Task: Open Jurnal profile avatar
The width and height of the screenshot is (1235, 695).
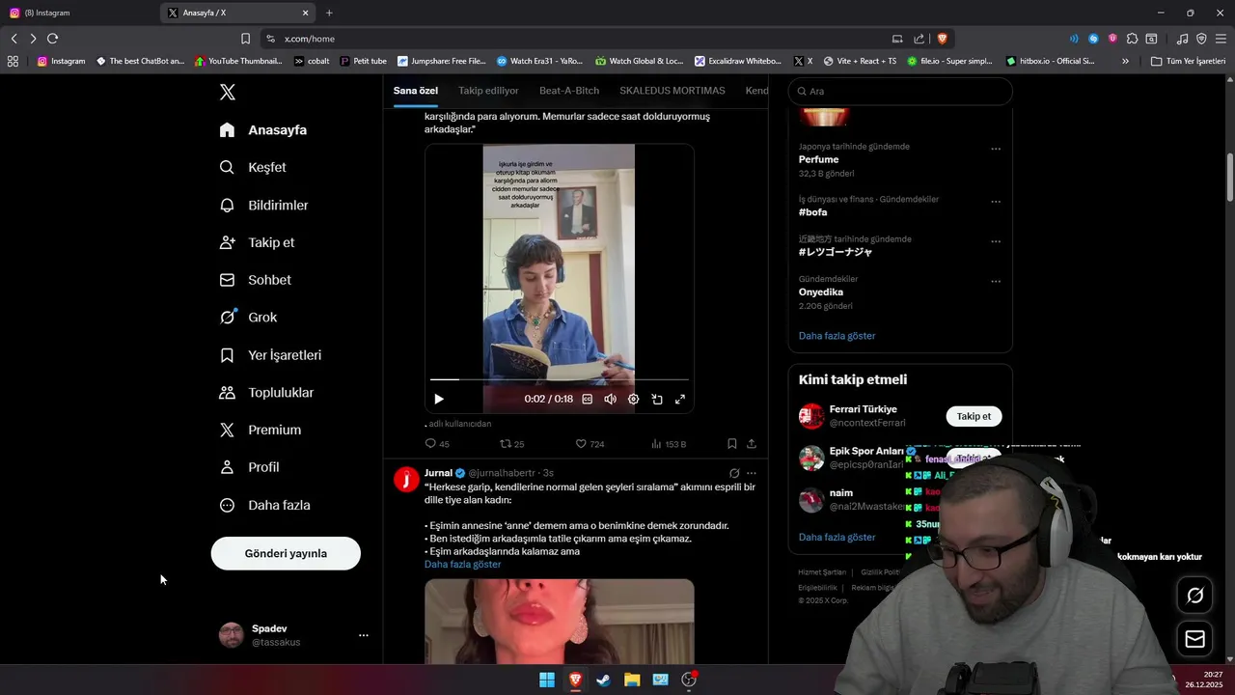Action: point(406,480)
